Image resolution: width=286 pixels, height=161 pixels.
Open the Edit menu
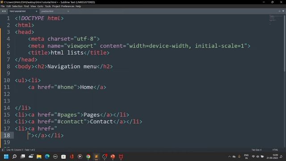click(8, 6)
